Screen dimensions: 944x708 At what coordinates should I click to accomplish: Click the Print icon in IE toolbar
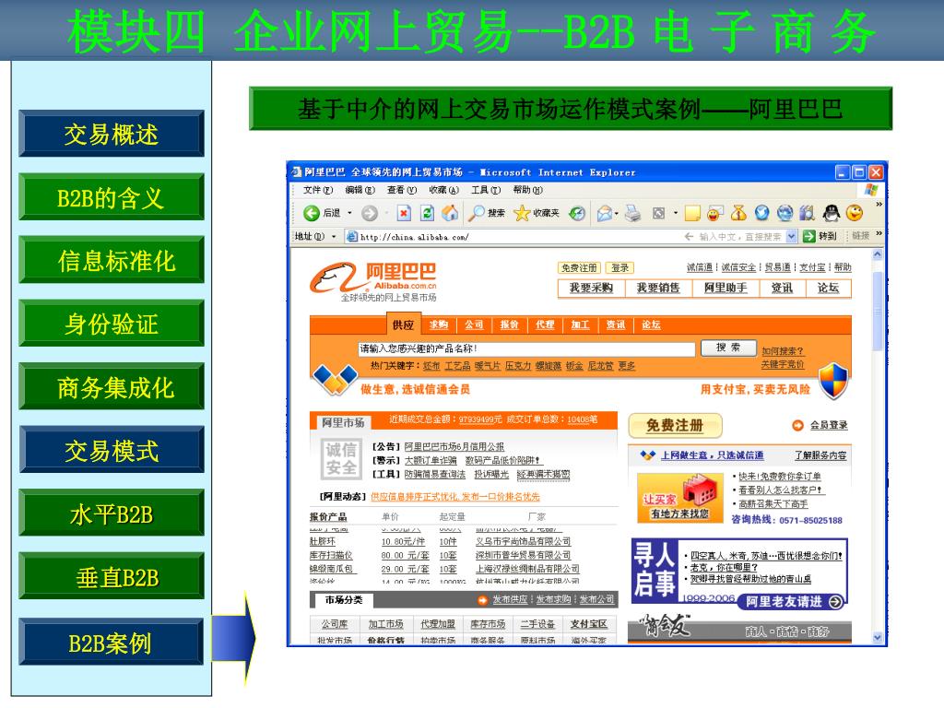pos(632,213)
